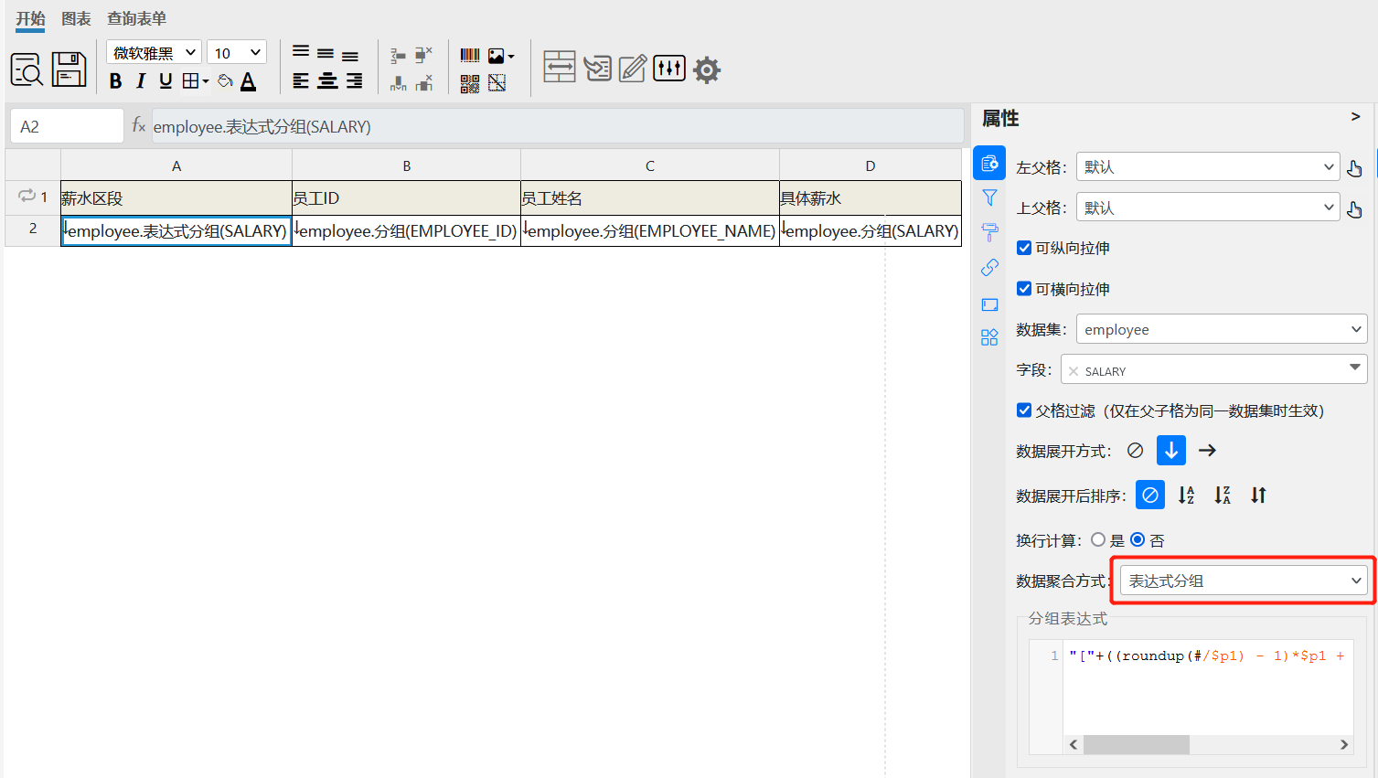
Task: Toggle 可横向拉伸 checkbox
Action: tap(1024, 289)
